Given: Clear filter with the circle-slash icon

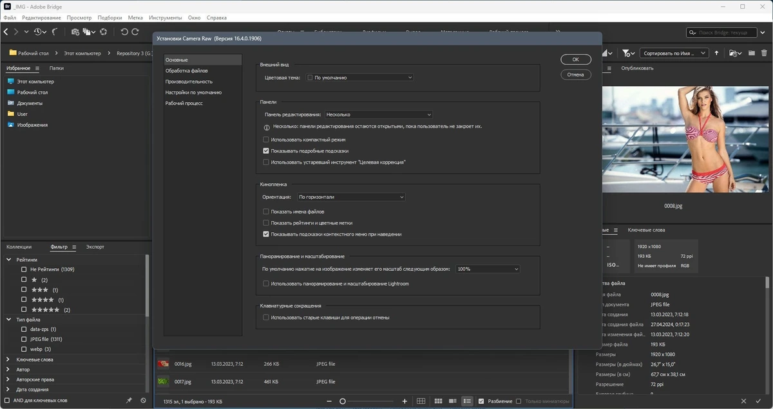Looking at the screenshot, I should tap(143, 401).
